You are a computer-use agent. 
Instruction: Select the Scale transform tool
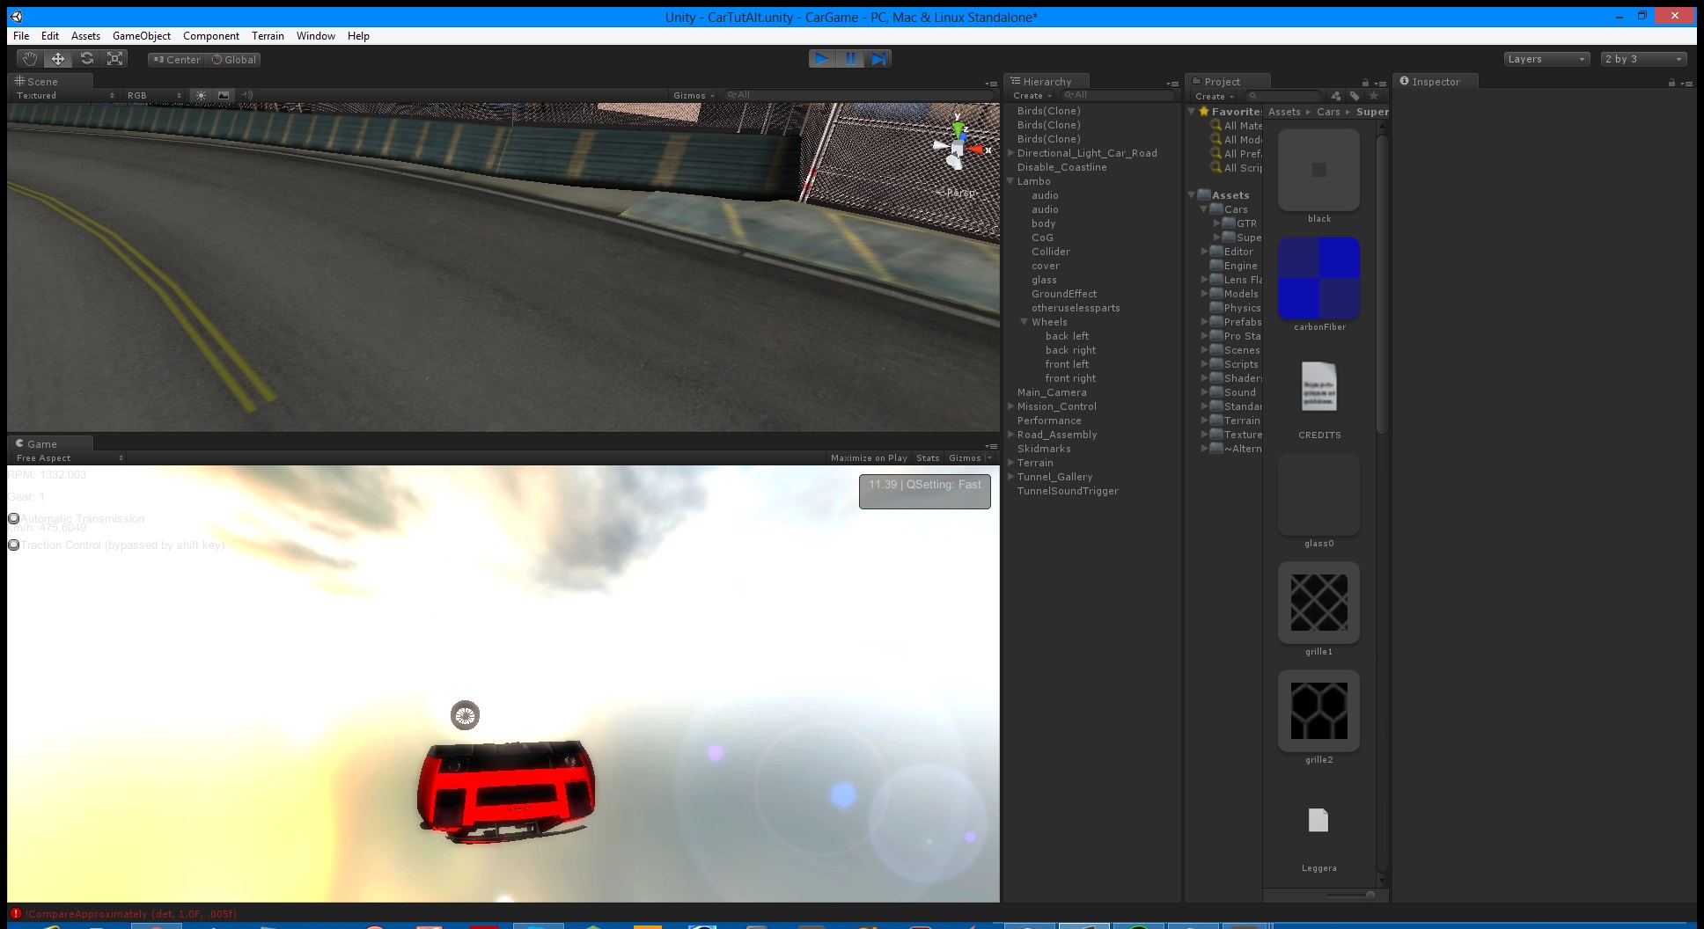coord(114,58)
